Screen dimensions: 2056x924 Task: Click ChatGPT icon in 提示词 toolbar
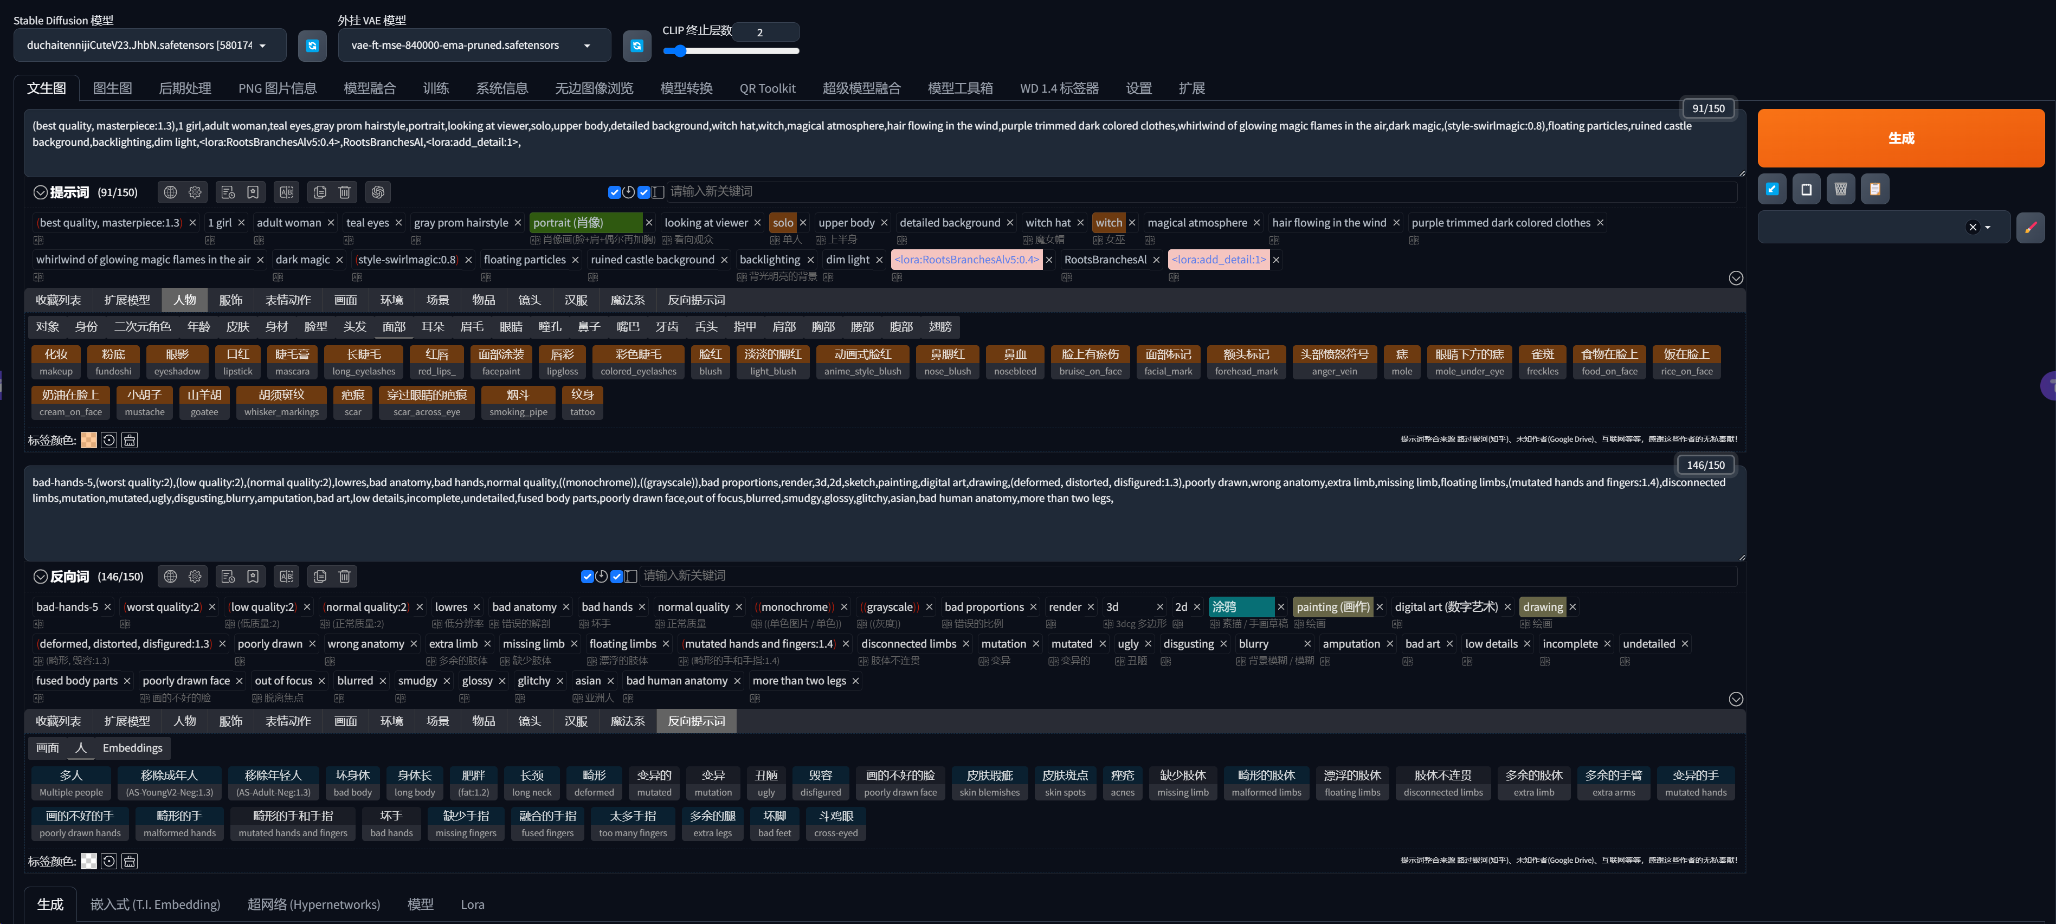(x=378, y=192)
